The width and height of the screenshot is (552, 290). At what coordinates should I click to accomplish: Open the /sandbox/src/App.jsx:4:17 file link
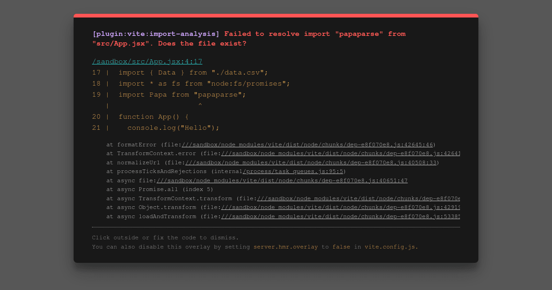pos(147,61)
